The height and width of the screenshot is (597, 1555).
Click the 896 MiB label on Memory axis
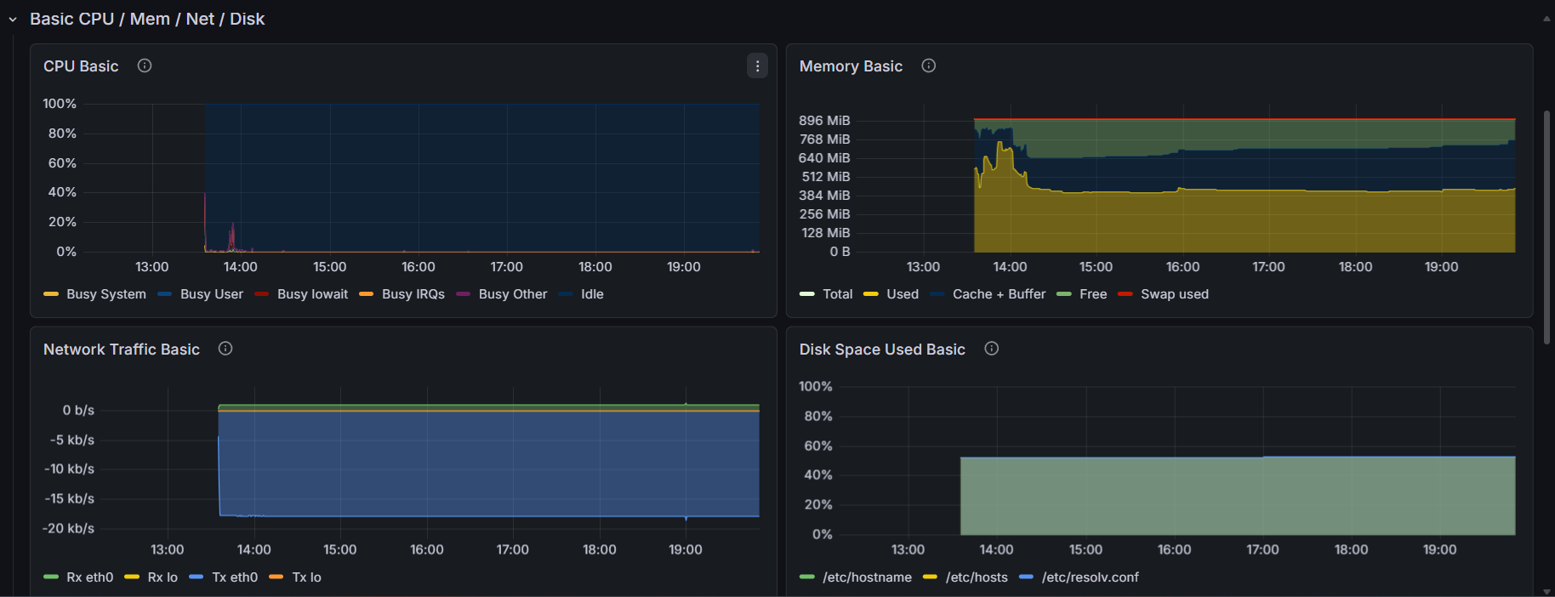coord(824,121)
